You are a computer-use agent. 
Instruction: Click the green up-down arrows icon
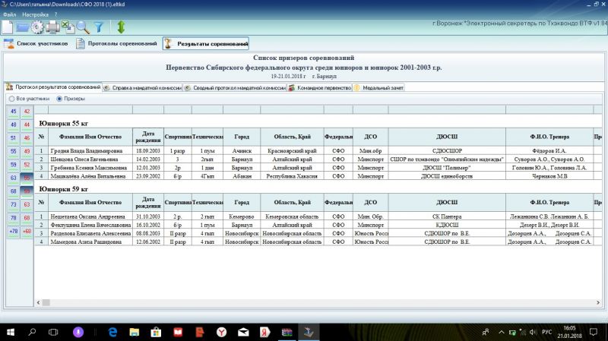point(121,27)
